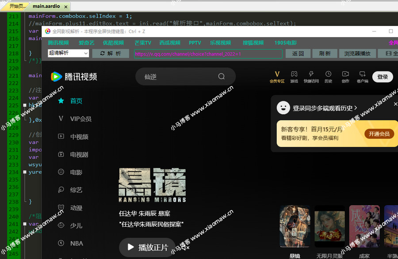The image size is (398, 259).
Task: Close the login history popup with X
Action: pyautogui.click(x=395, y=104)
